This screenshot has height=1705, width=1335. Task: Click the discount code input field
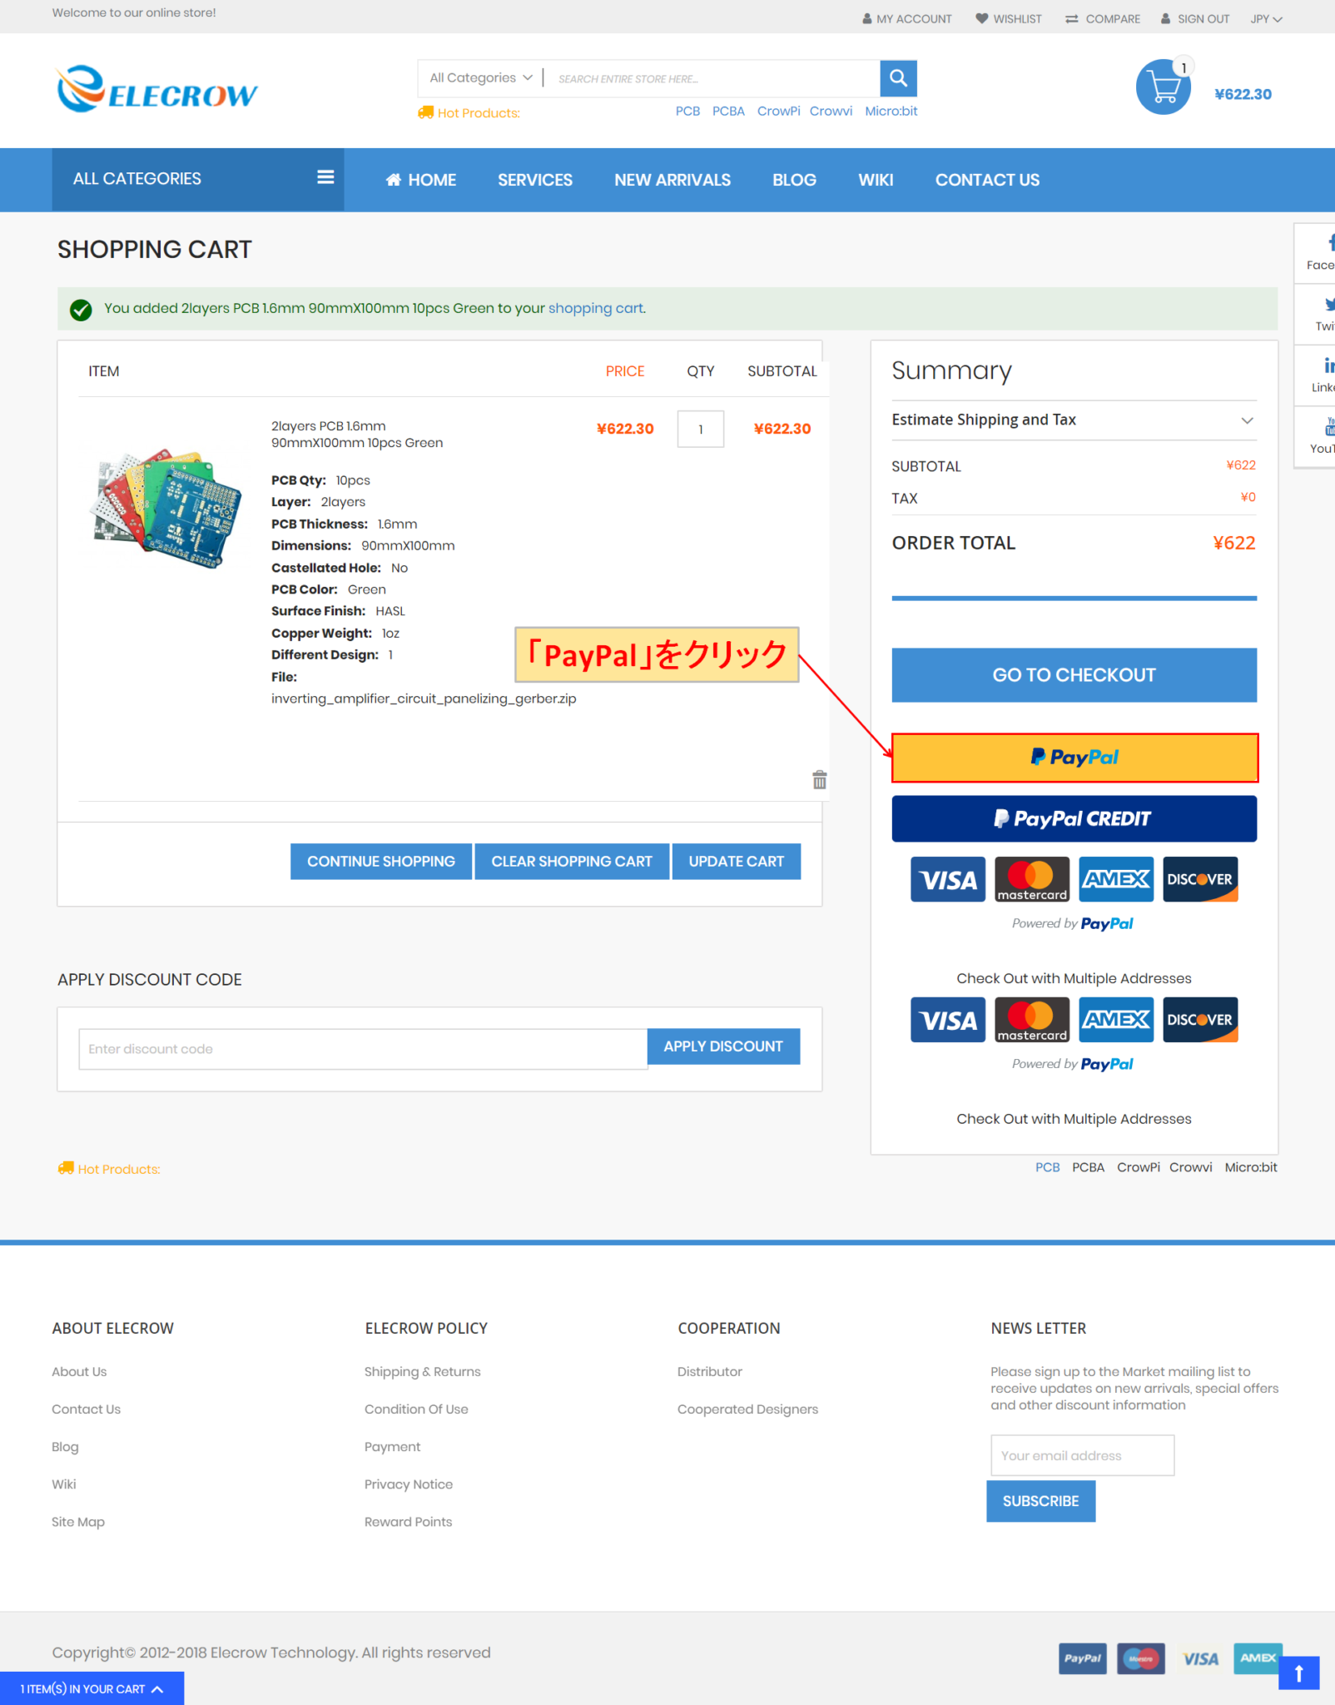[362, 1049]
